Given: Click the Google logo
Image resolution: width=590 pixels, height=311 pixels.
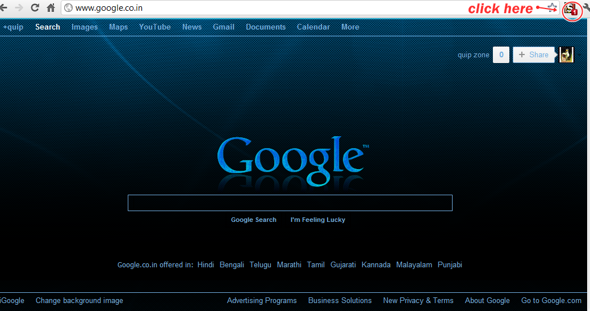Looking at the screenshot, I should pyautogui.click(x=292, y=161).
